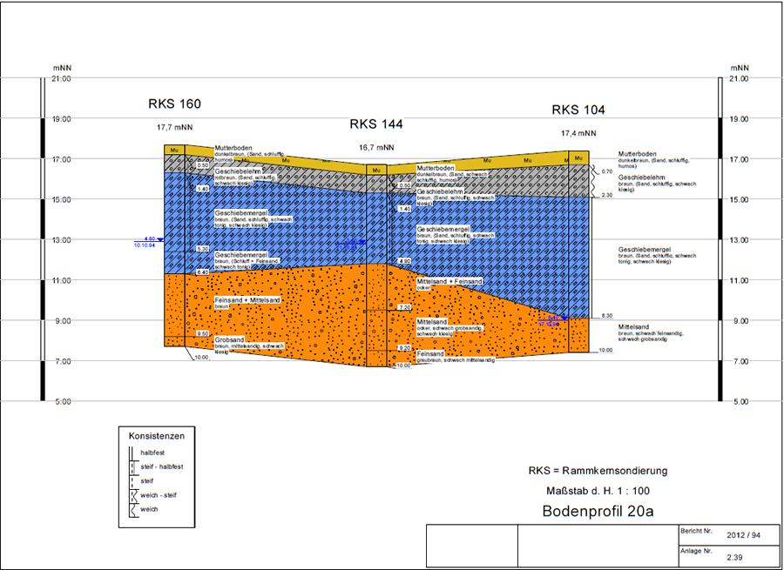Click the steif - halbfest legend symbol

133,466
